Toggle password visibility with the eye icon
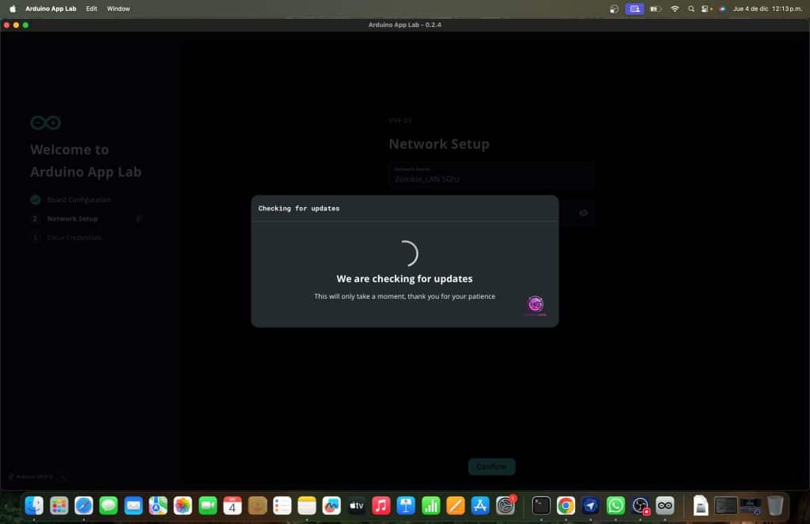810x524 pixels. pos(583,213)
